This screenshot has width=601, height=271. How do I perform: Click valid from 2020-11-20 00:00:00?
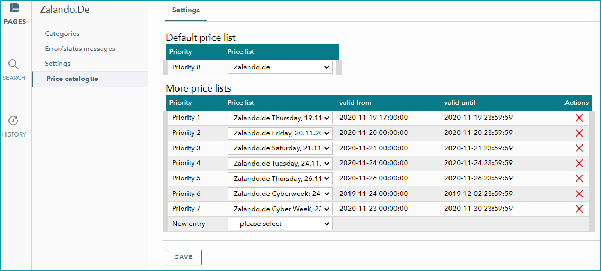click(x=373, y=133)
